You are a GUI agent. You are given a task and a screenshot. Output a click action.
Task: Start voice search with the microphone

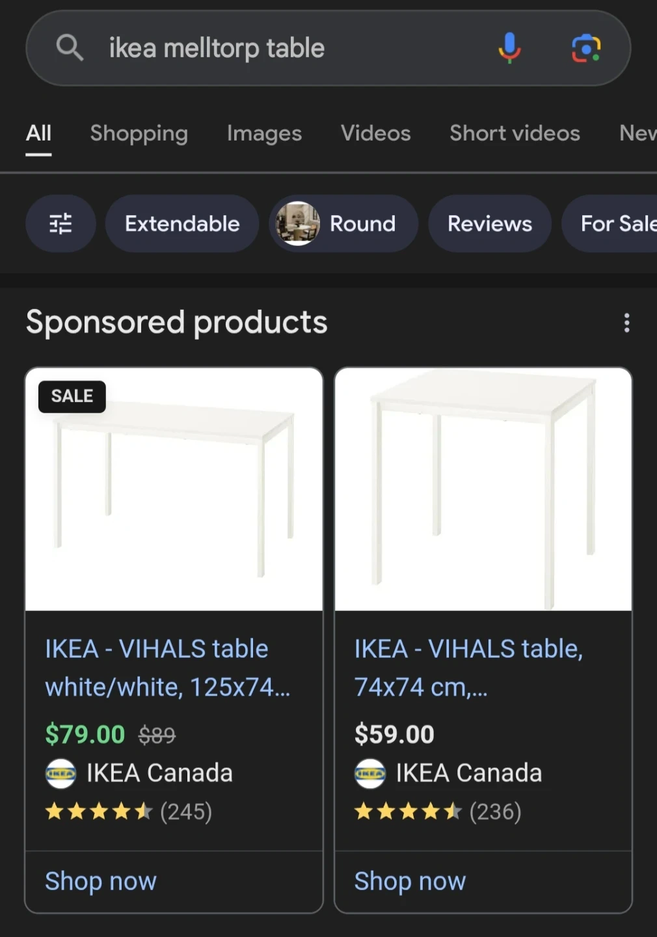pos(509,48)
